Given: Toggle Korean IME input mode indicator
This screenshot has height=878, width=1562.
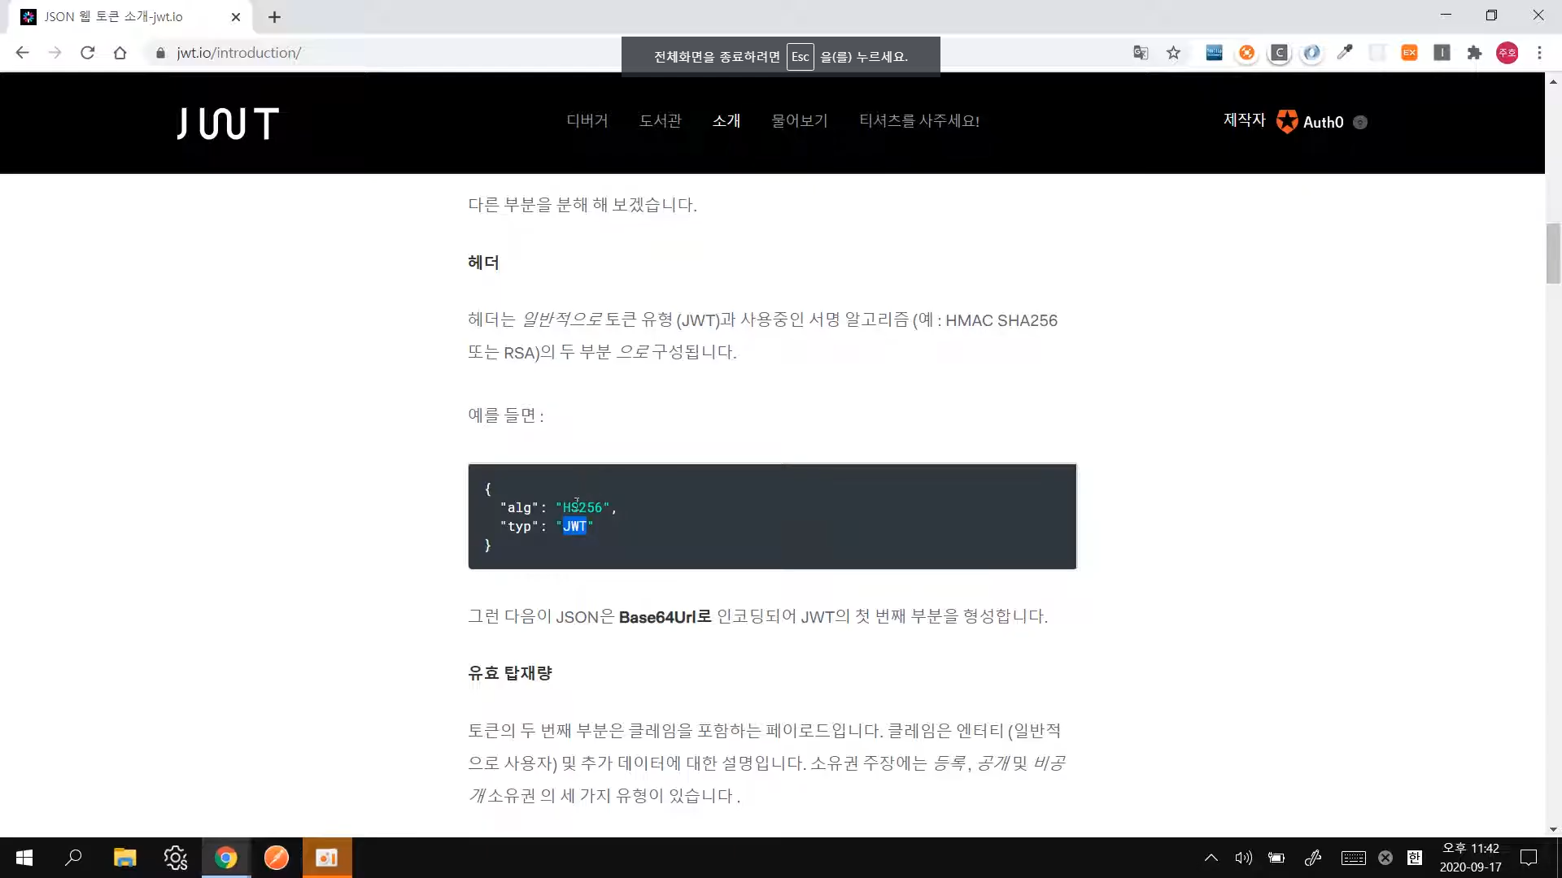Looking at the screenshot, I should point(1415,858).
